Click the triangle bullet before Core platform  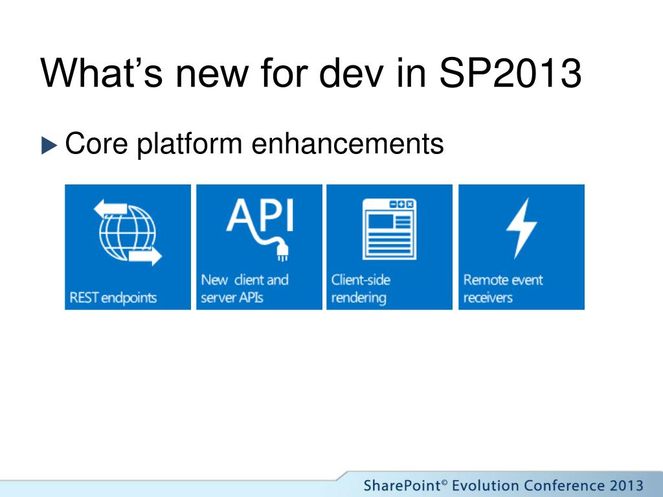pos(49,145)
